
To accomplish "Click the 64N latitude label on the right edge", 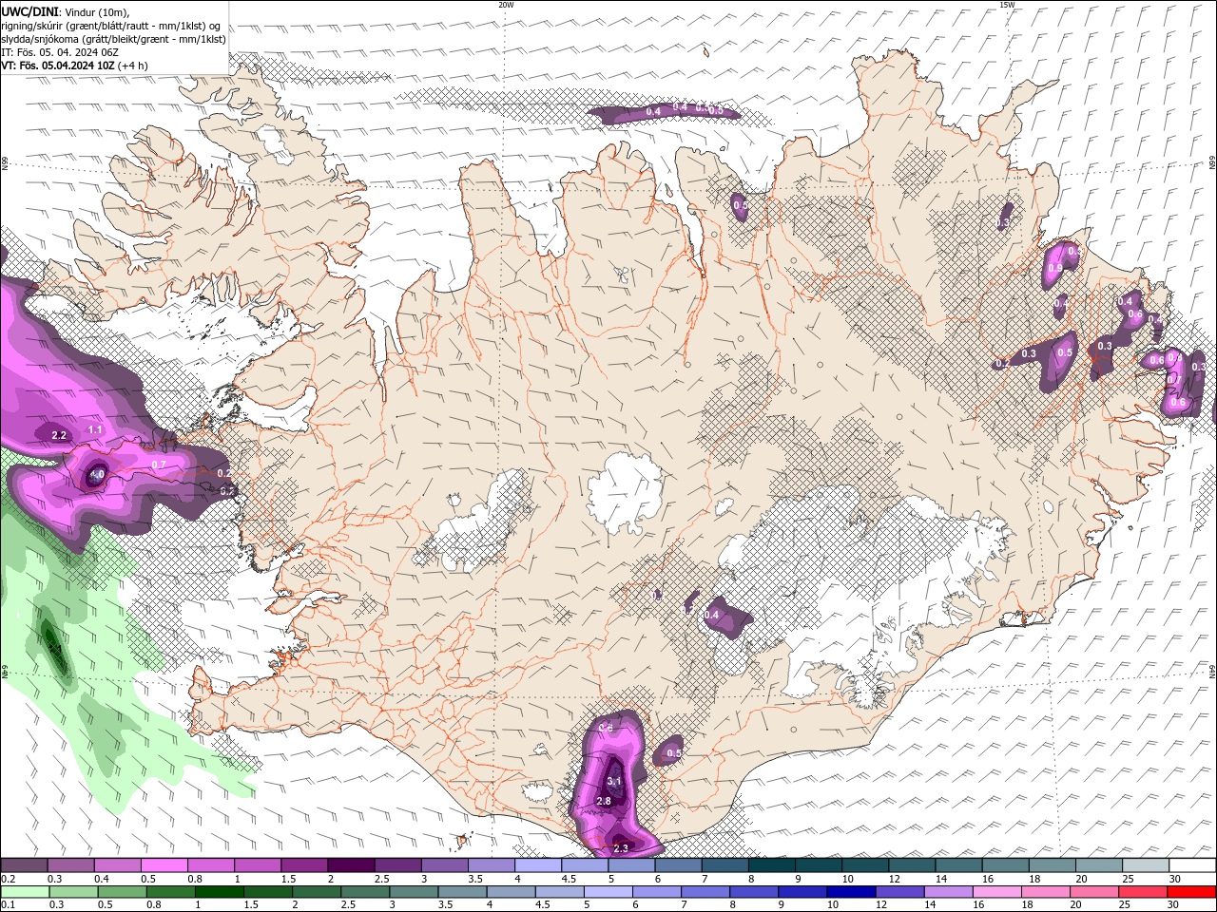I will pyautogui.click(x=1212, y=670).
